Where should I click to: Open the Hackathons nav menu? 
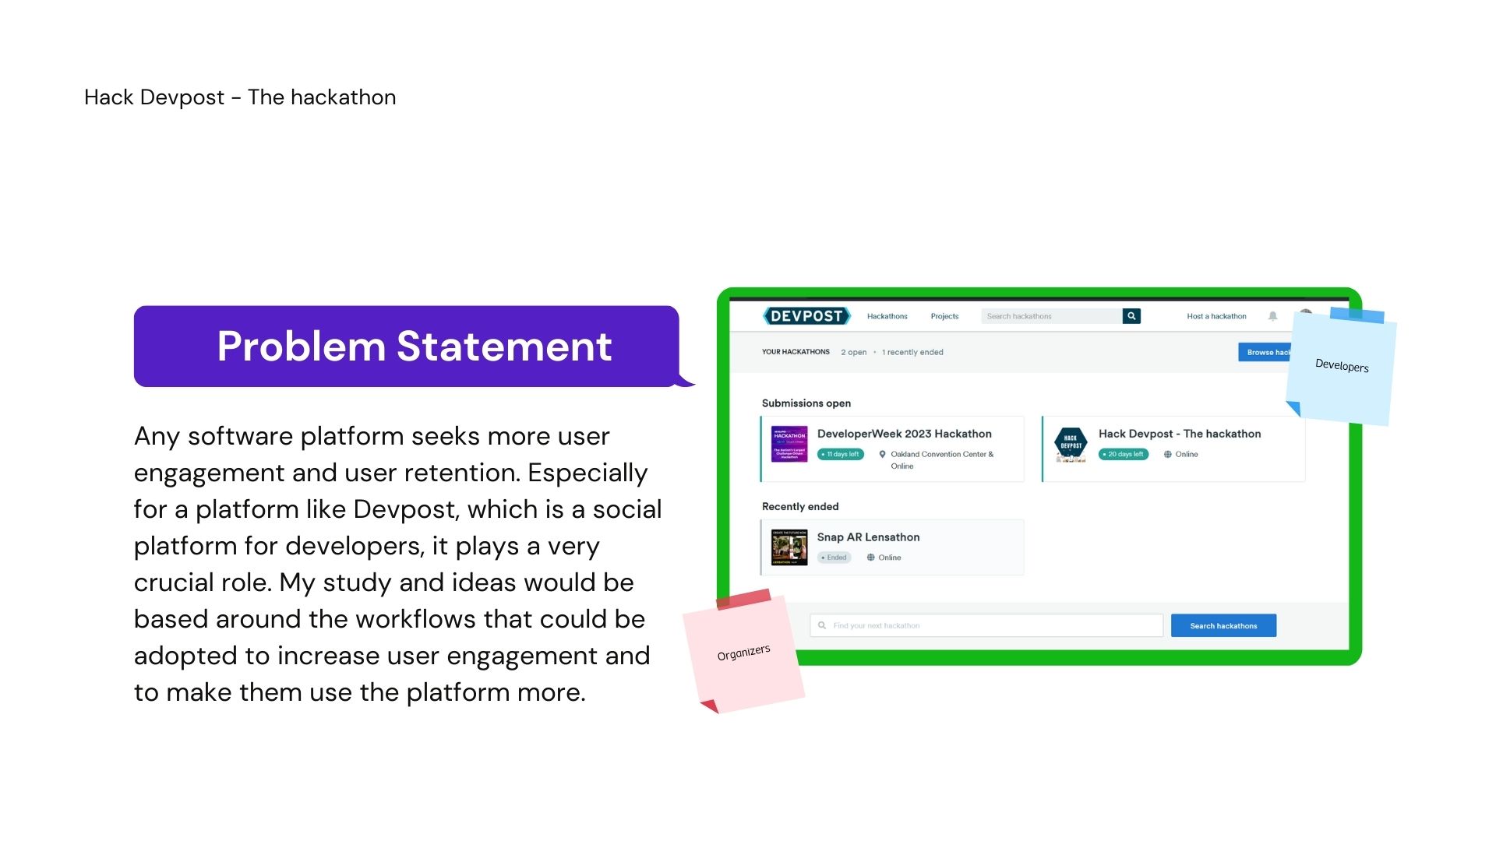point(887,316)
